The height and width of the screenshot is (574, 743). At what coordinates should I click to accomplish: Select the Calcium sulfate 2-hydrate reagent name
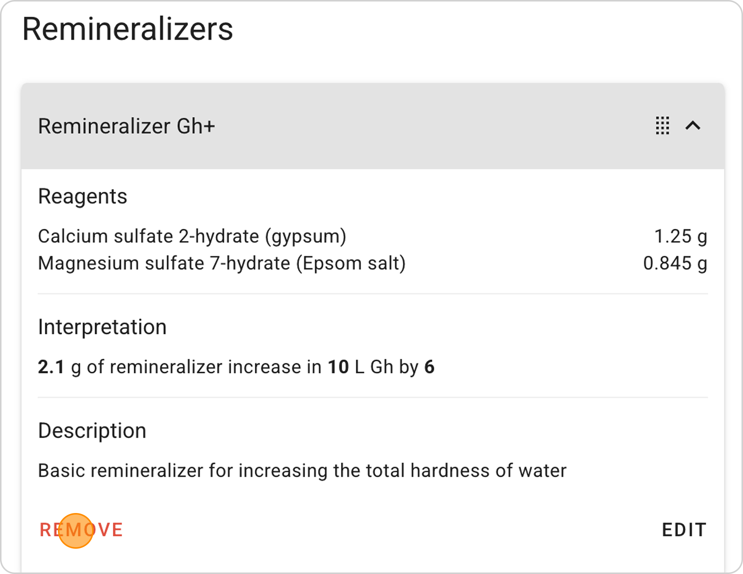192,236
